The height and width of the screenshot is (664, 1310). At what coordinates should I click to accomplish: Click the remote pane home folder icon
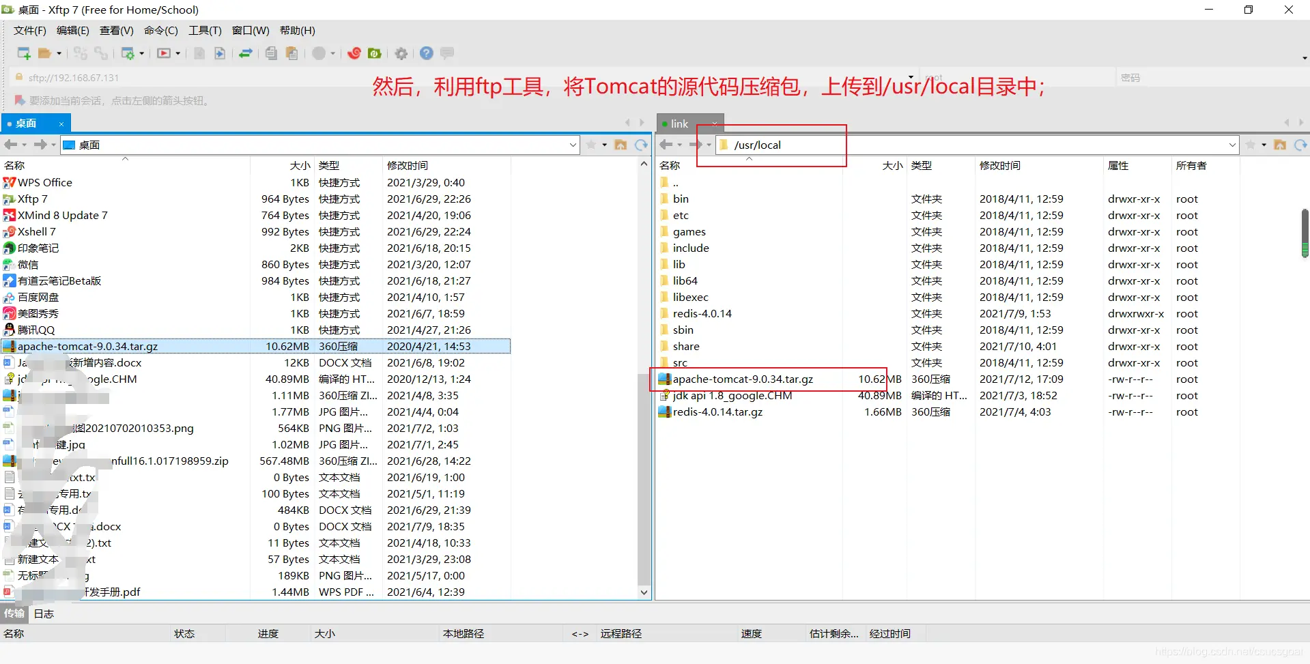tap(1280, 145)
